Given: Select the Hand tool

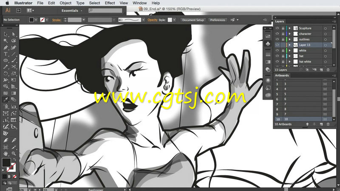Looking at the screenshot, I should pos(6,154).
